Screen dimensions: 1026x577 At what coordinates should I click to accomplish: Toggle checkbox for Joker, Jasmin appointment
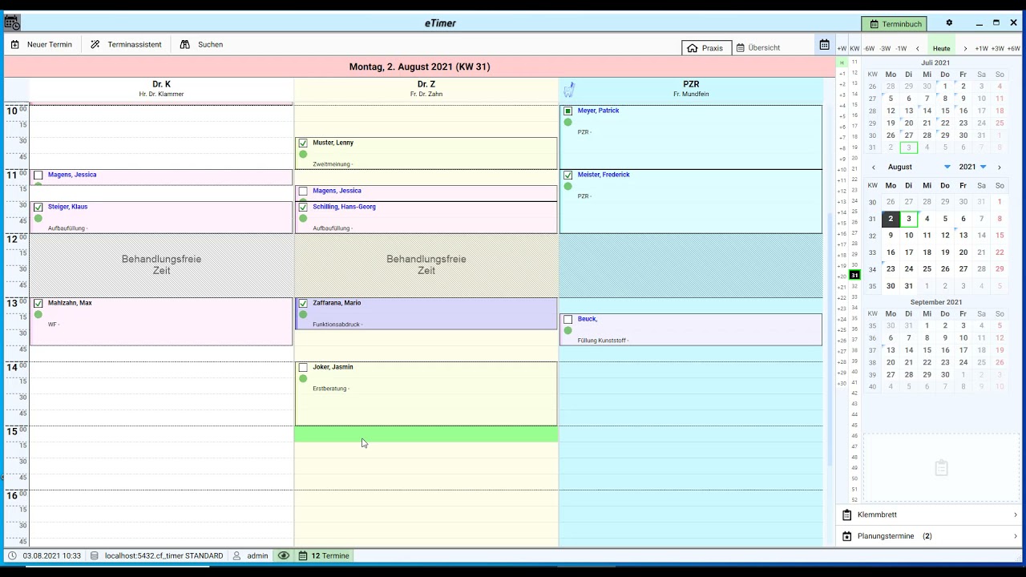303,368
